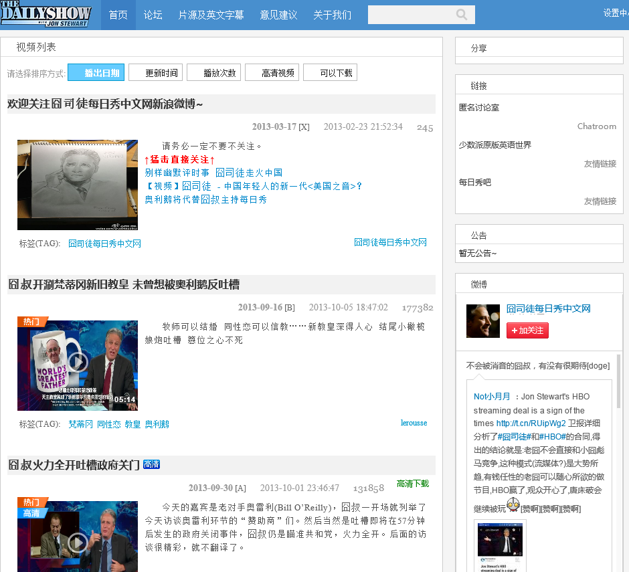The width and height of the screenshot is (629, 572).
Task: Click the 同性恋 tag
Action: click(x=108, y=424)
